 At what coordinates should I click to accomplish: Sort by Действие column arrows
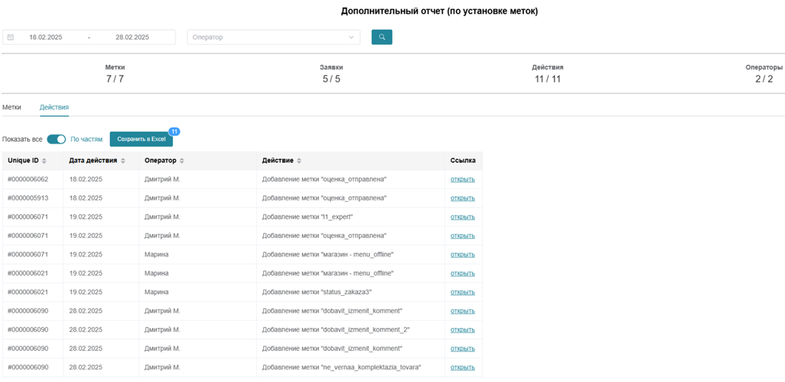point(298,161)
